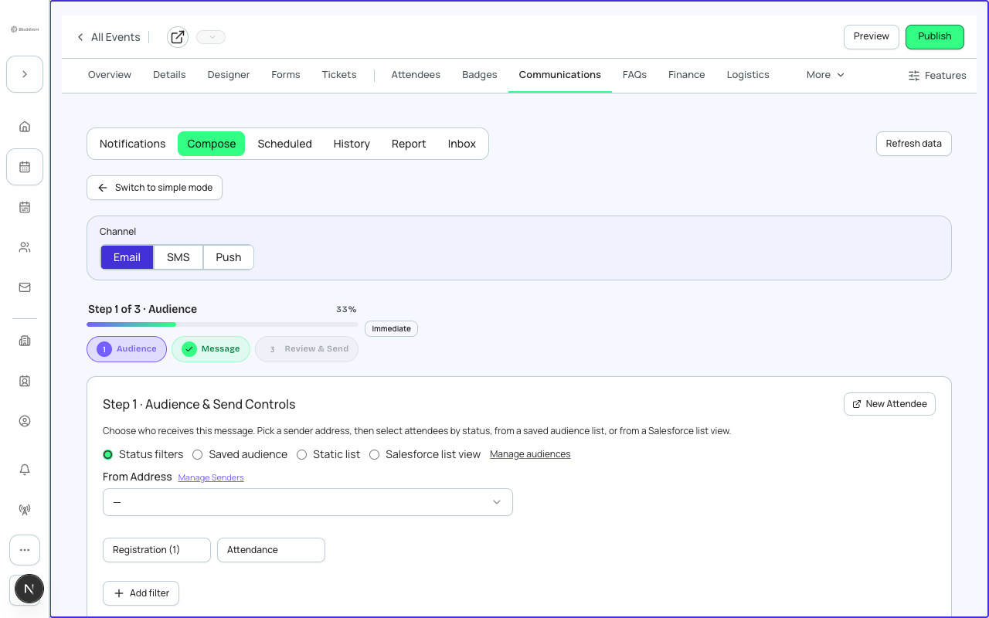This screenshot has height=618, width=989.
Task: Open the Manage audiences link
Action: [x=530, y=454]
